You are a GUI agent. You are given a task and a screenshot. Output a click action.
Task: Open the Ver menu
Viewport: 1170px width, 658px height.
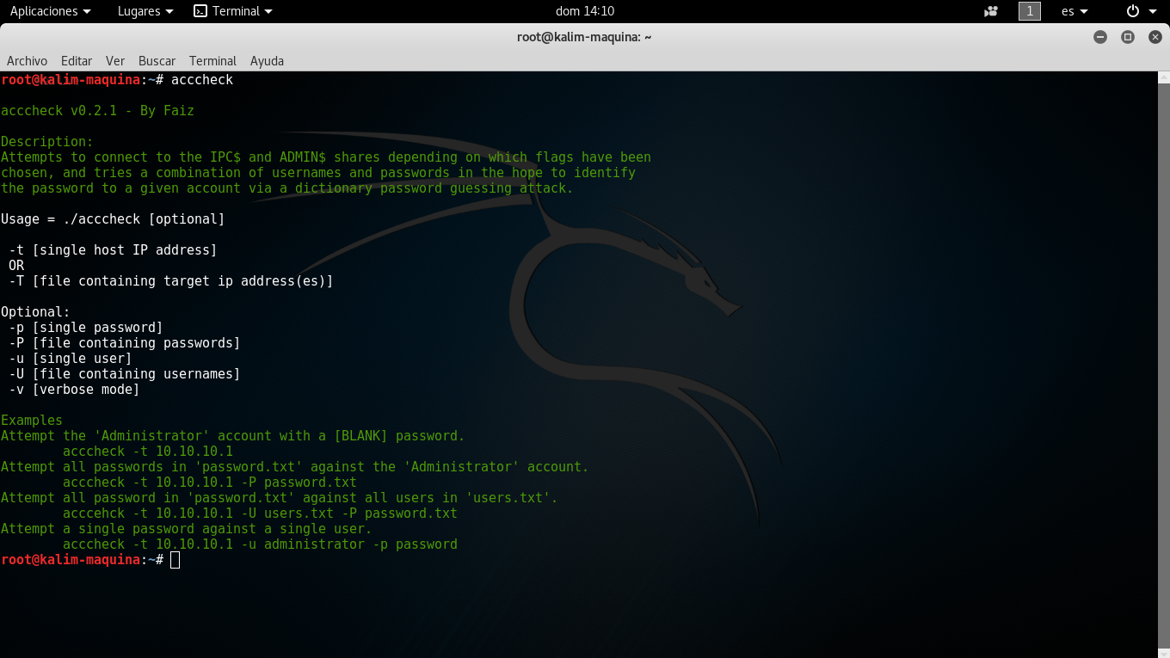[x=115, y=61]
